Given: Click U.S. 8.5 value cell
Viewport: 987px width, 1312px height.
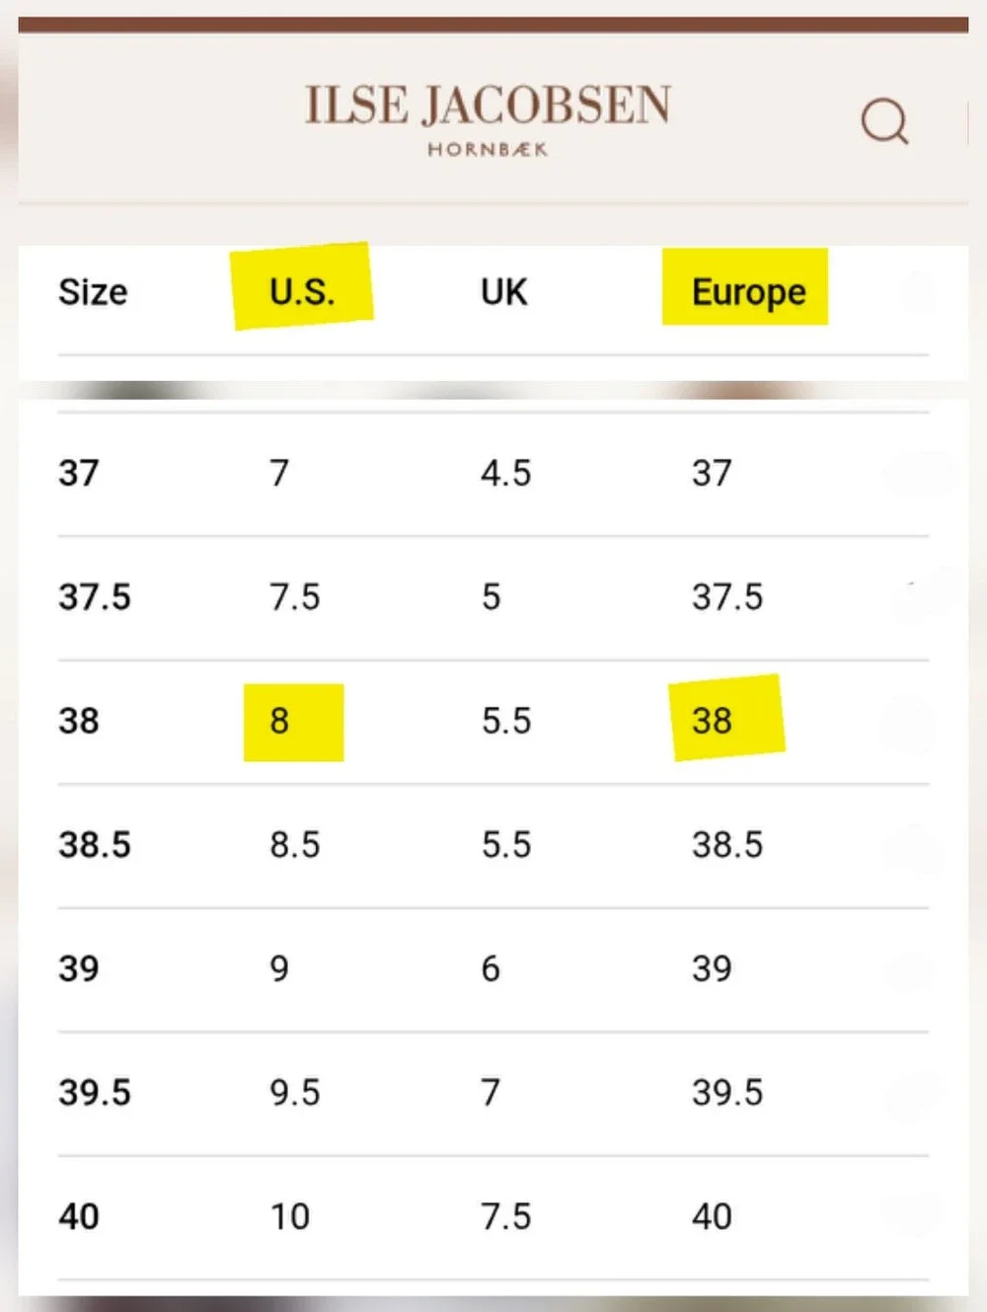Looking at the screenshot, I should (295, 845).
